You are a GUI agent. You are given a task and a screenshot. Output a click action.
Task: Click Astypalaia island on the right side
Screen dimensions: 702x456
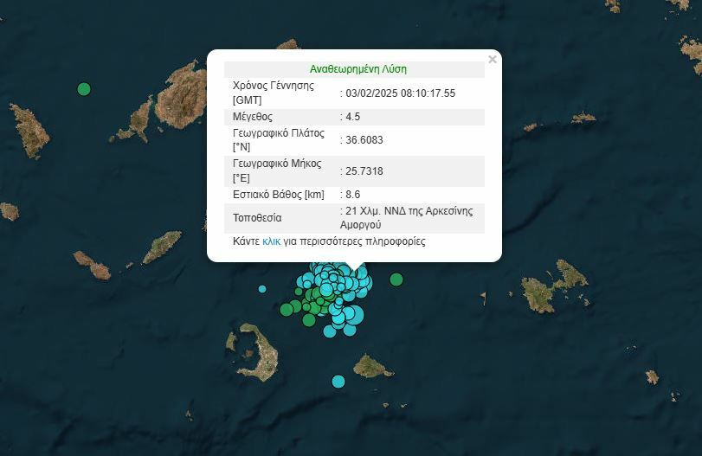tap(552, 287)
